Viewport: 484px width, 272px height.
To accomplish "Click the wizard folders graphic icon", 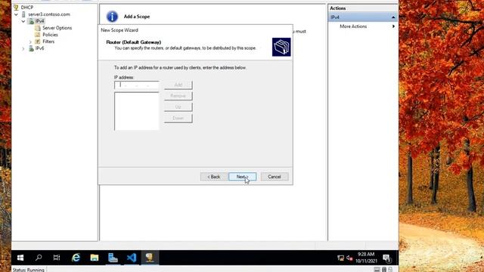I will [281, 47].
